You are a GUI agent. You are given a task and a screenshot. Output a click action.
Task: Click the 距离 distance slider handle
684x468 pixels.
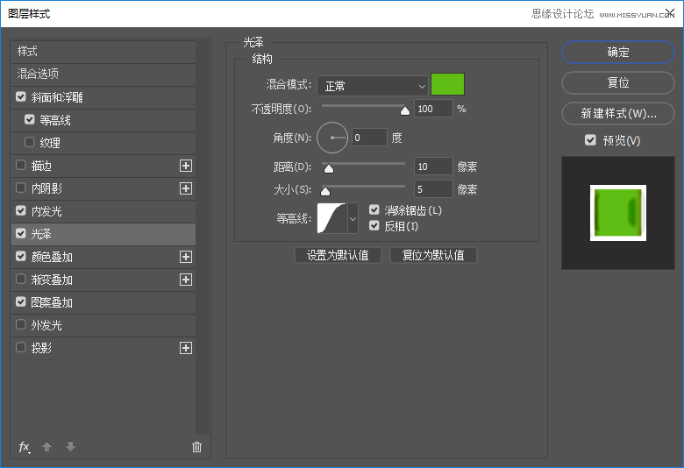click(x=329, y=169)
